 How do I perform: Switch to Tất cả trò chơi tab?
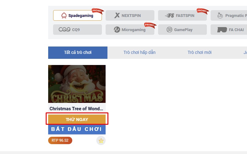(78, 52)
